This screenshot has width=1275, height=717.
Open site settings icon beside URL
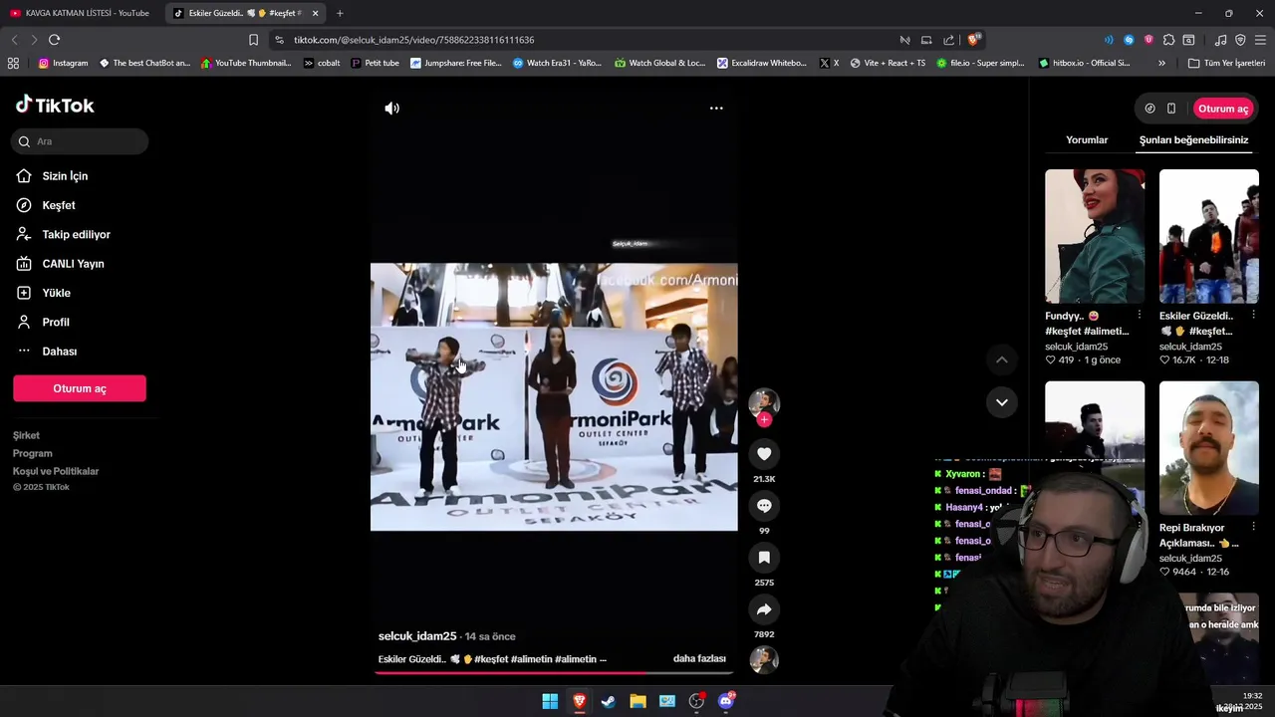(279, 40)
